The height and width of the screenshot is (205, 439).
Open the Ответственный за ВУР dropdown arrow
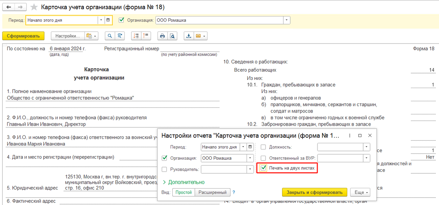click(x=367, y=158)
